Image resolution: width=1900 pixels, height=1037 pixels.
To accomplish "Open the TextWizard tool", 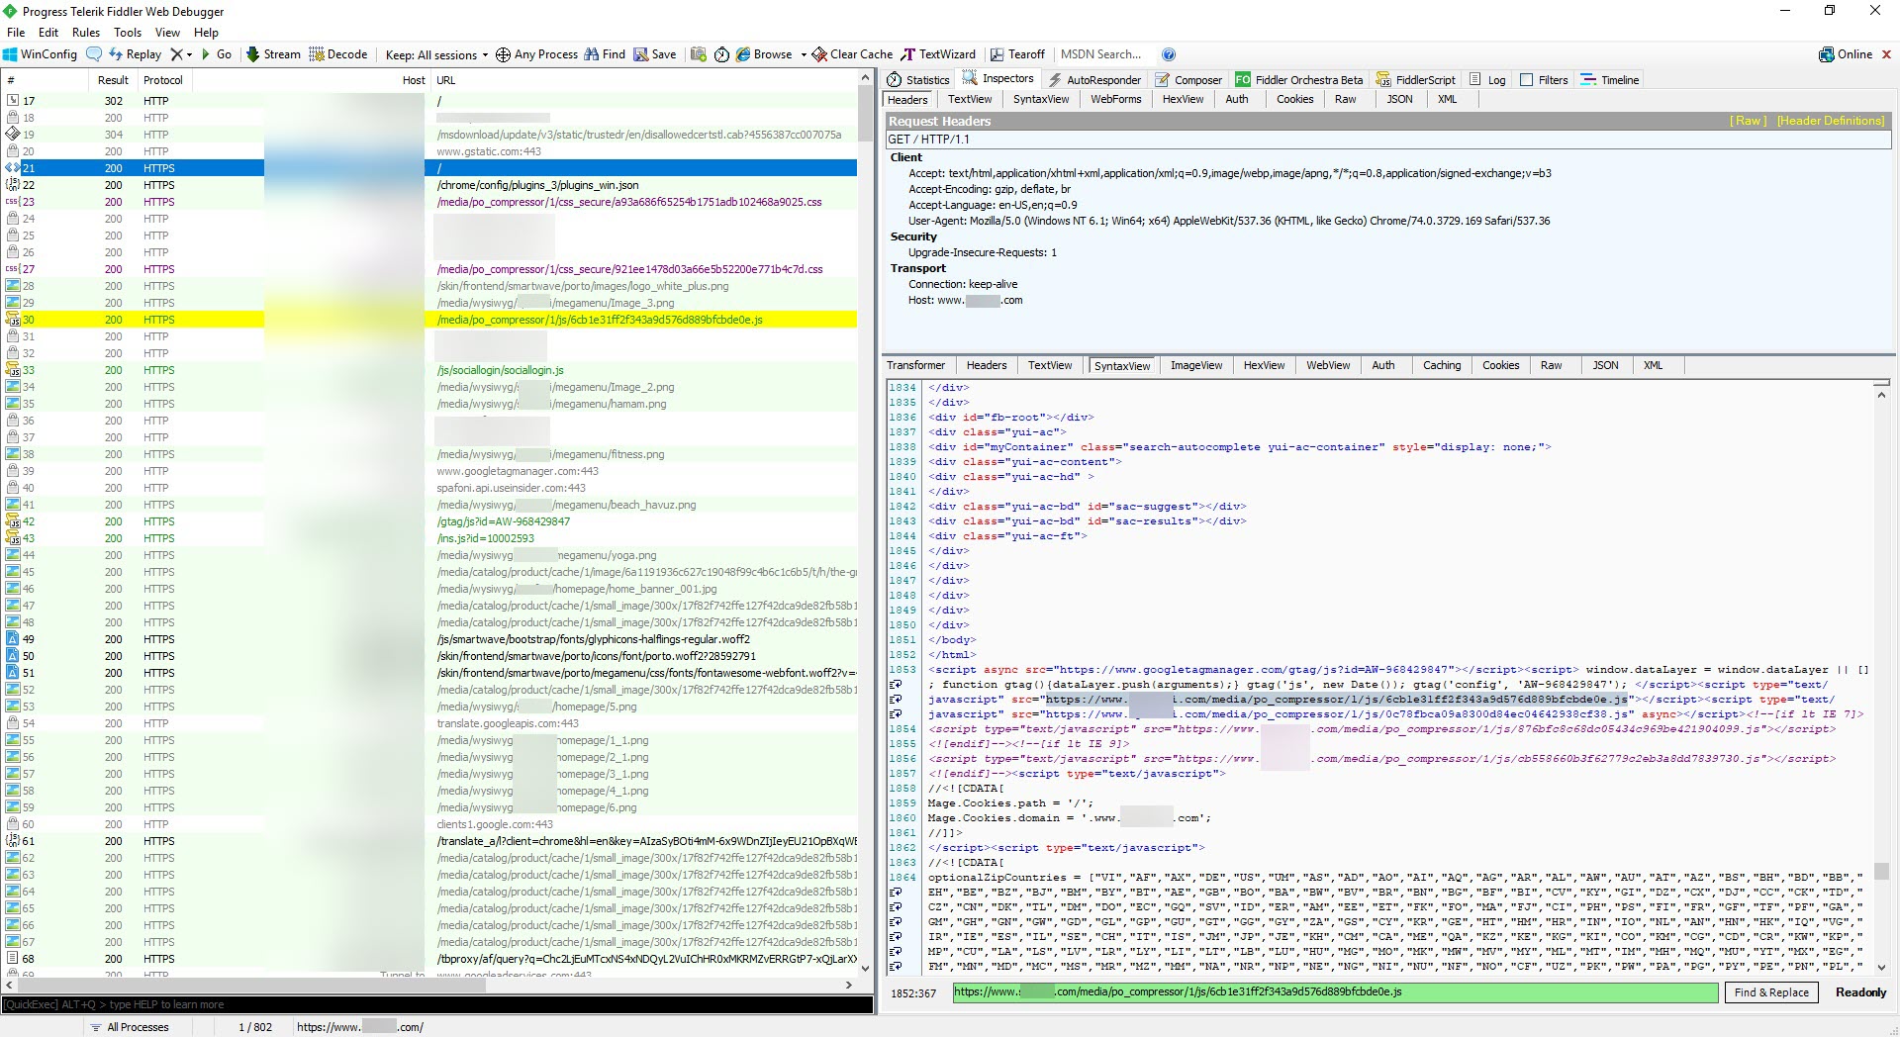I will [x=938, y=54].
